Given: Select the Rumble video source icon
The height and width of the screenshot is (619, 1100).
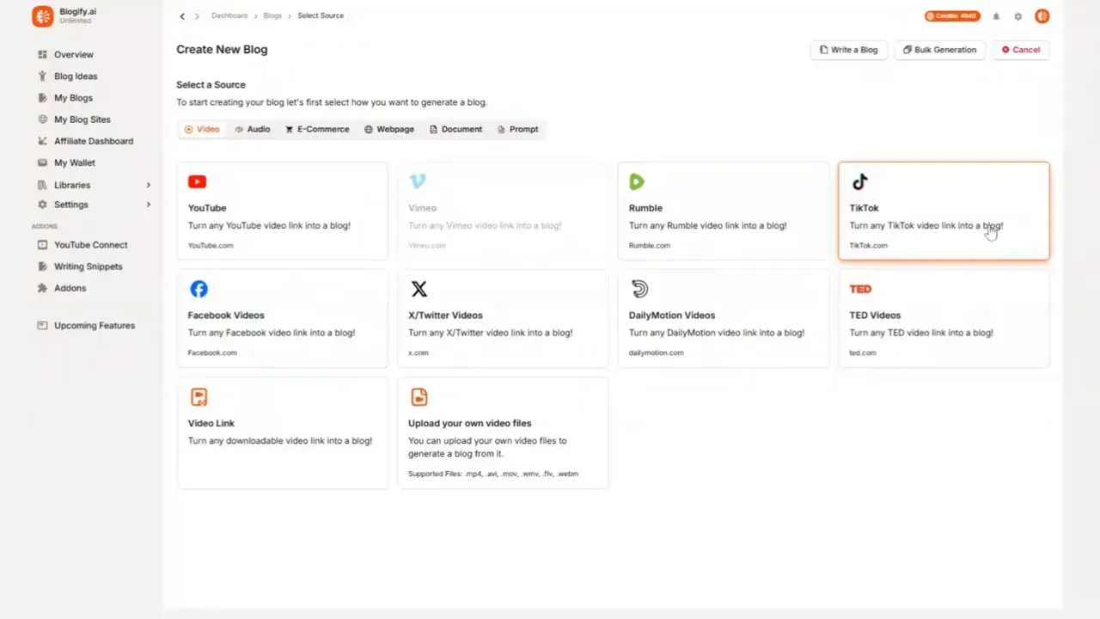Looking at the screenshot, I should pyautogui.click(x=636, y=181).
